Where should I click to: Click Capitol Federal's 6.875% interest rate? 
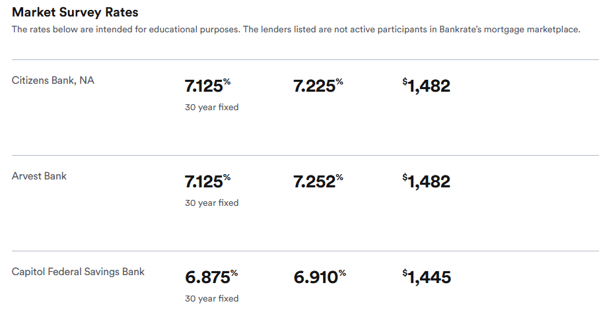pyautogui.click(x=211, y=277)
